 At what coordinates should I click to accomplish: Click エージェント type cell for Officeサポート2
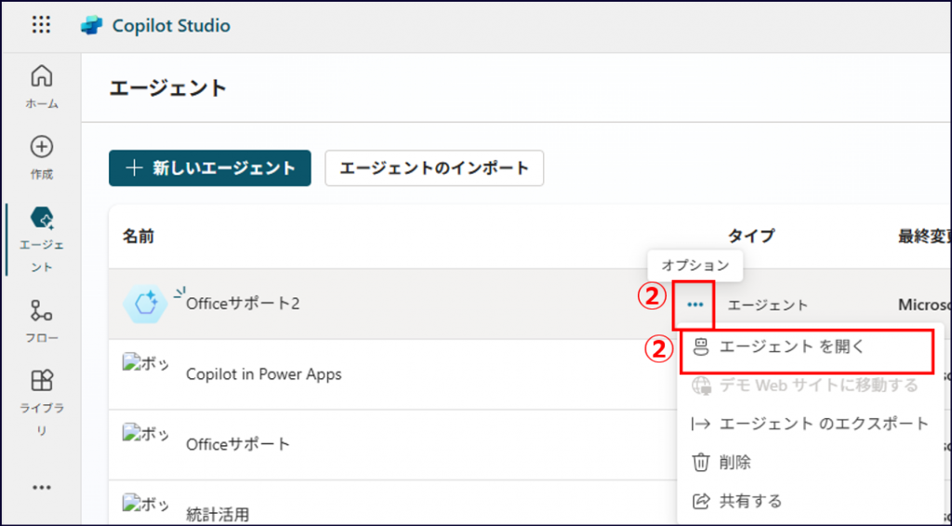tap(767, 305)
